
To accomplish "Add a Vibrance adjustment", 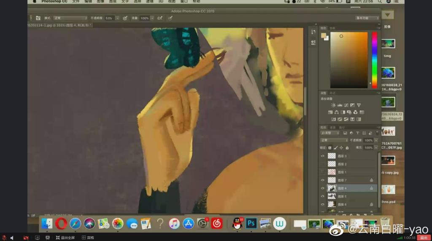I will point(359,105).
